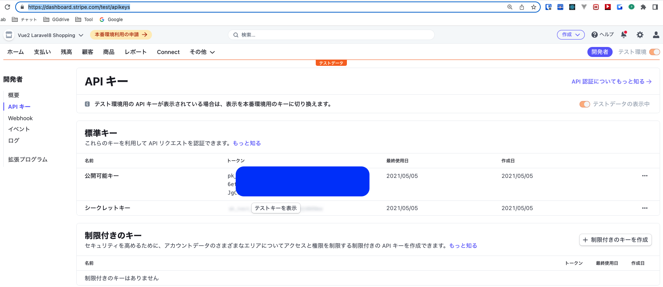Click 制限付きのキーはありません text

[x=122, y=278]
